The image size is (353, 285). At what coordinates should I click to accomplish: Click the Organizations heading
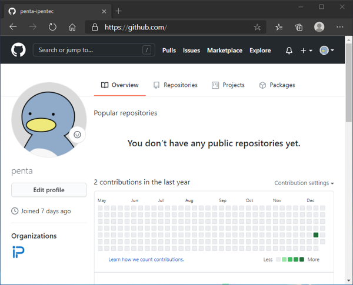(34, 236)
